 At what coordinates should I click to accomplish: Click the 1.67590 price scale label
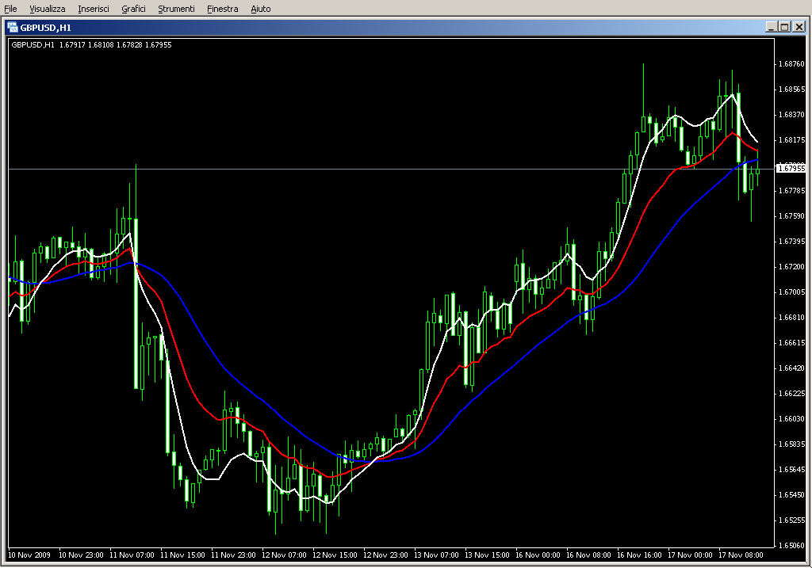click(792, 216)
